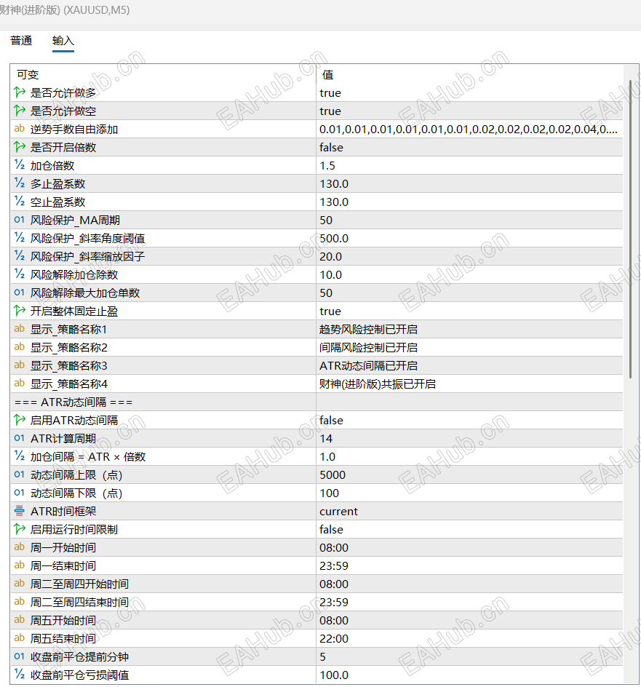Click the ½ icon beside 风险保护_斜率缩放因子

(19, 256)
